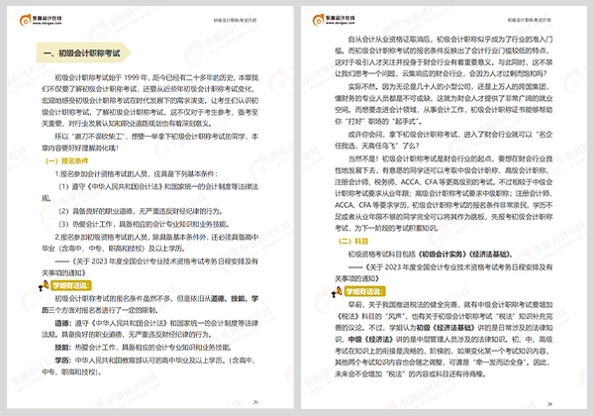Screen dimensions: 594x416
Task: Click header text "初级会计职称考试介绍" on right page
Action: click(530, 20)
